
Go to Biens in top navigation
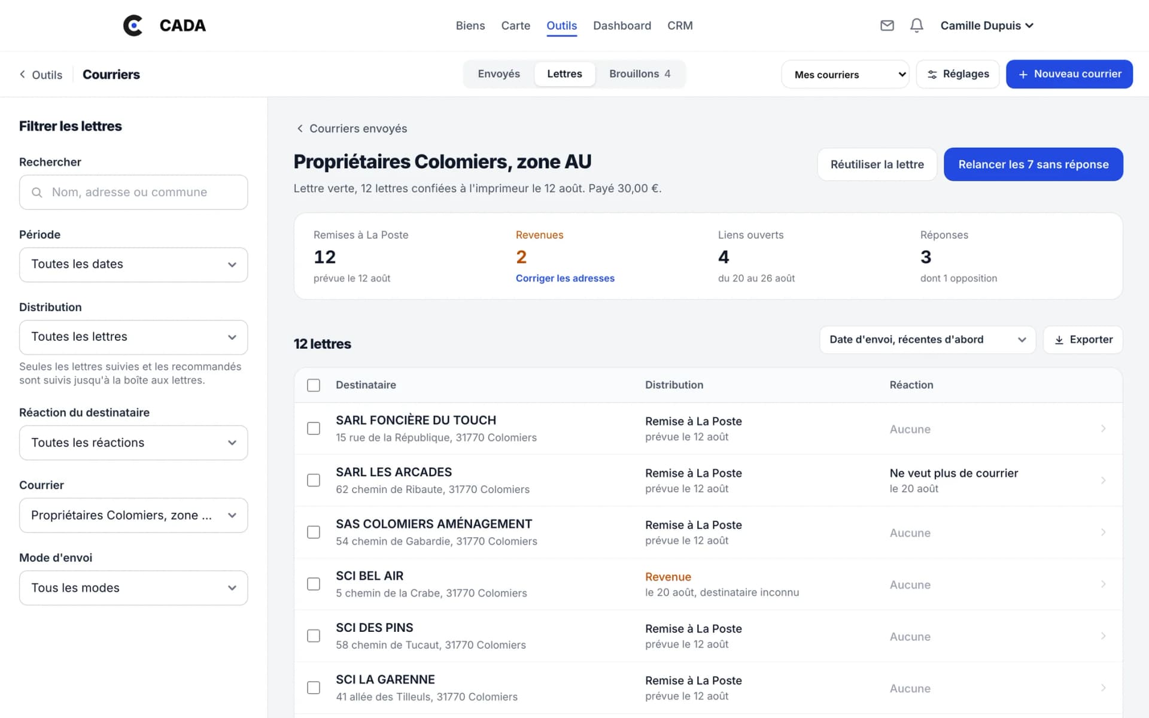(x=470, y=25)
